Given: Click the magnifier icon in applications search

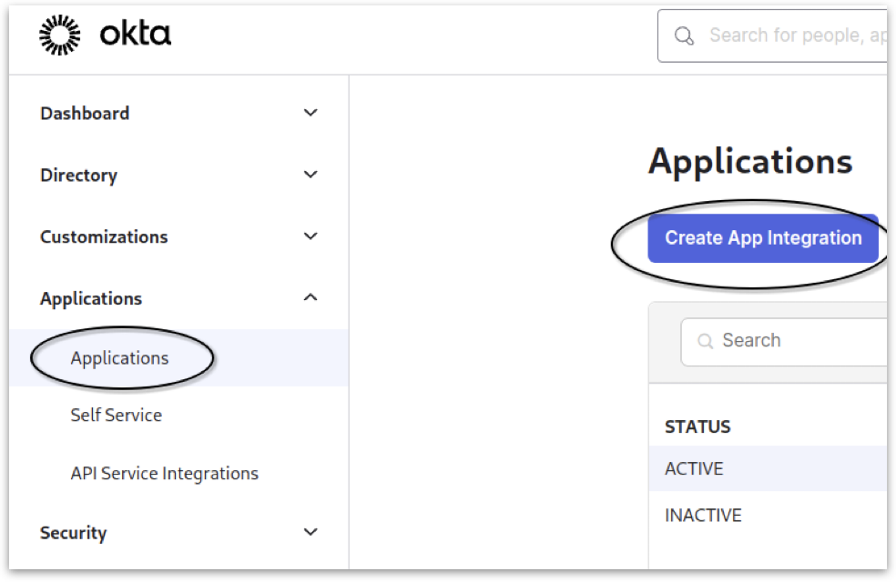Looking at the screenshot, I should click(x=705, y=341).
